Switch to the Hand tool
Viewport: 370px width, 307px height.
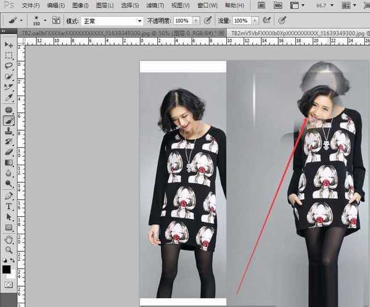tap(9, 239)
